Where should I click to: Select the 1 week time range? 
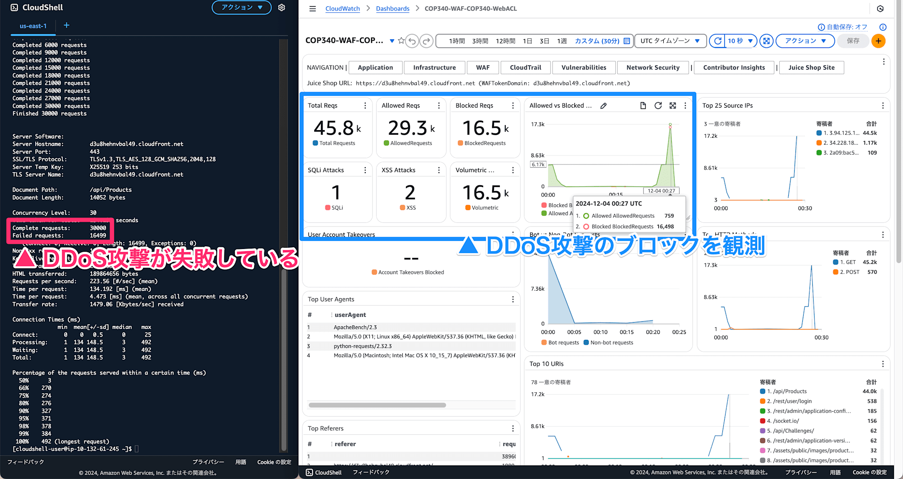point(562,41)
